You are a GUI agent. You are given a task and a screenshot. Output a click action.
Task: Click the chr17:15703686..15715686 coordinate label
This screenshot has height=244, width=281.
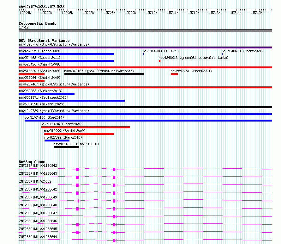click(42, 7)
